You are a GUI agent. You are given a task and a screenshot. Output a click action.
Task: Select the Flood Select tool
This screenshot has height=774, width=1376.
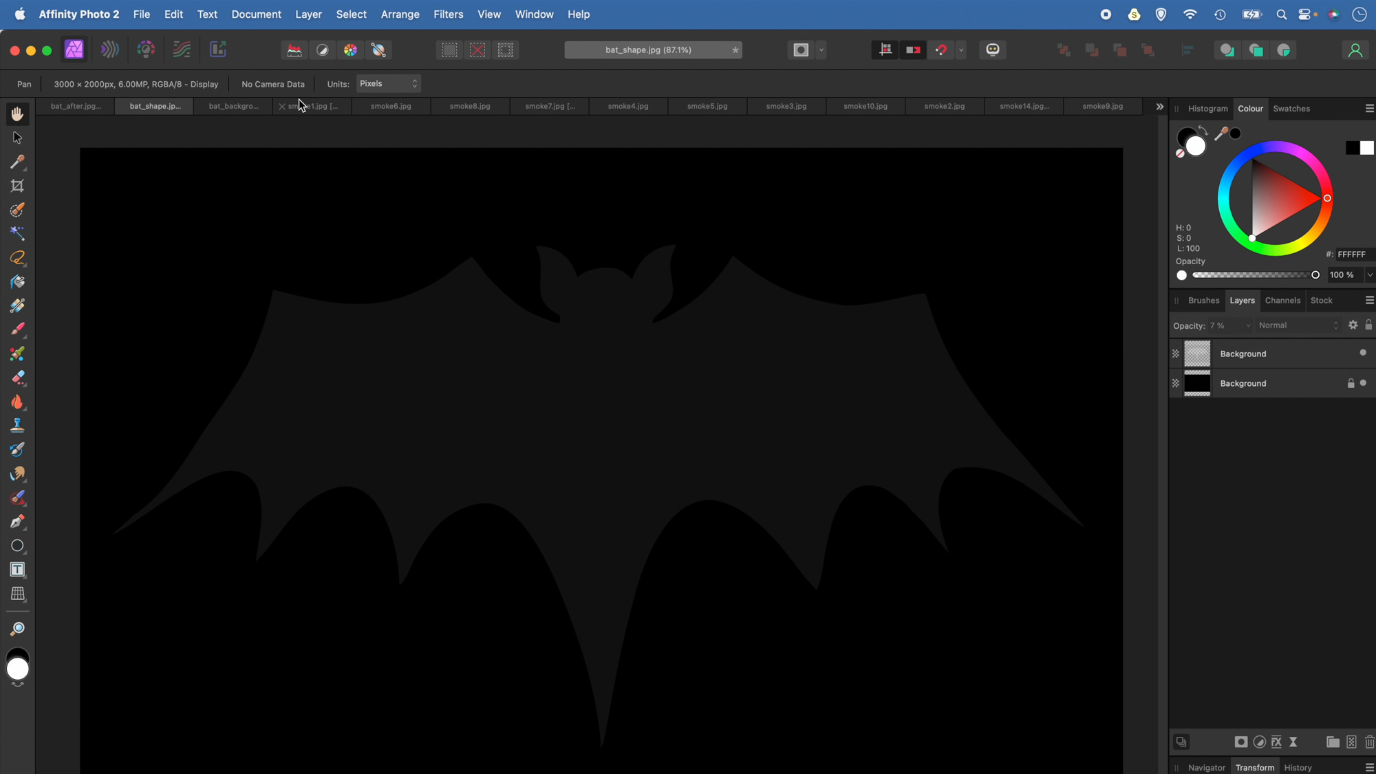pos(17,234)
